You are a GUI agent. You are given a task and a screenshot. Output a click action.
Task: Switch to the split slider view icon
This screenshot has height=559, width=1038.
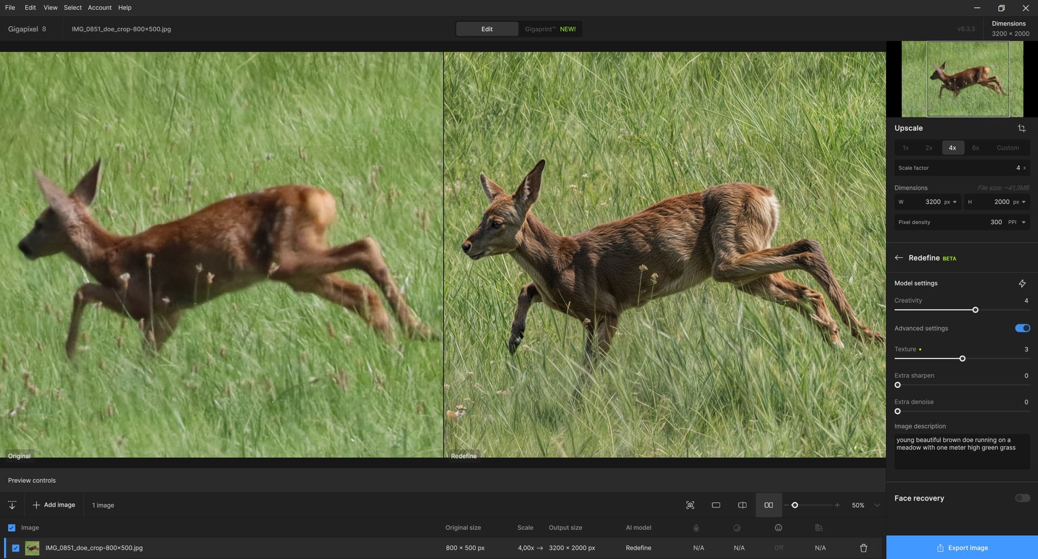click(x=742, y=505)
